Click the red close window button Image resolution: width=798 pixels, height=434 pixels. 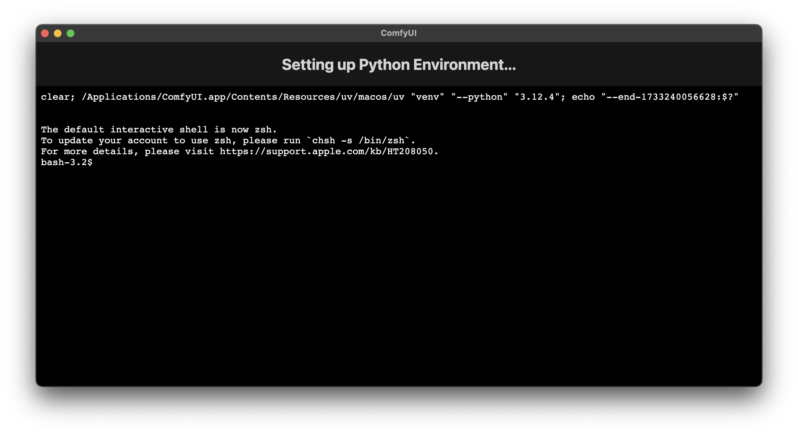(x=45, y=33)
